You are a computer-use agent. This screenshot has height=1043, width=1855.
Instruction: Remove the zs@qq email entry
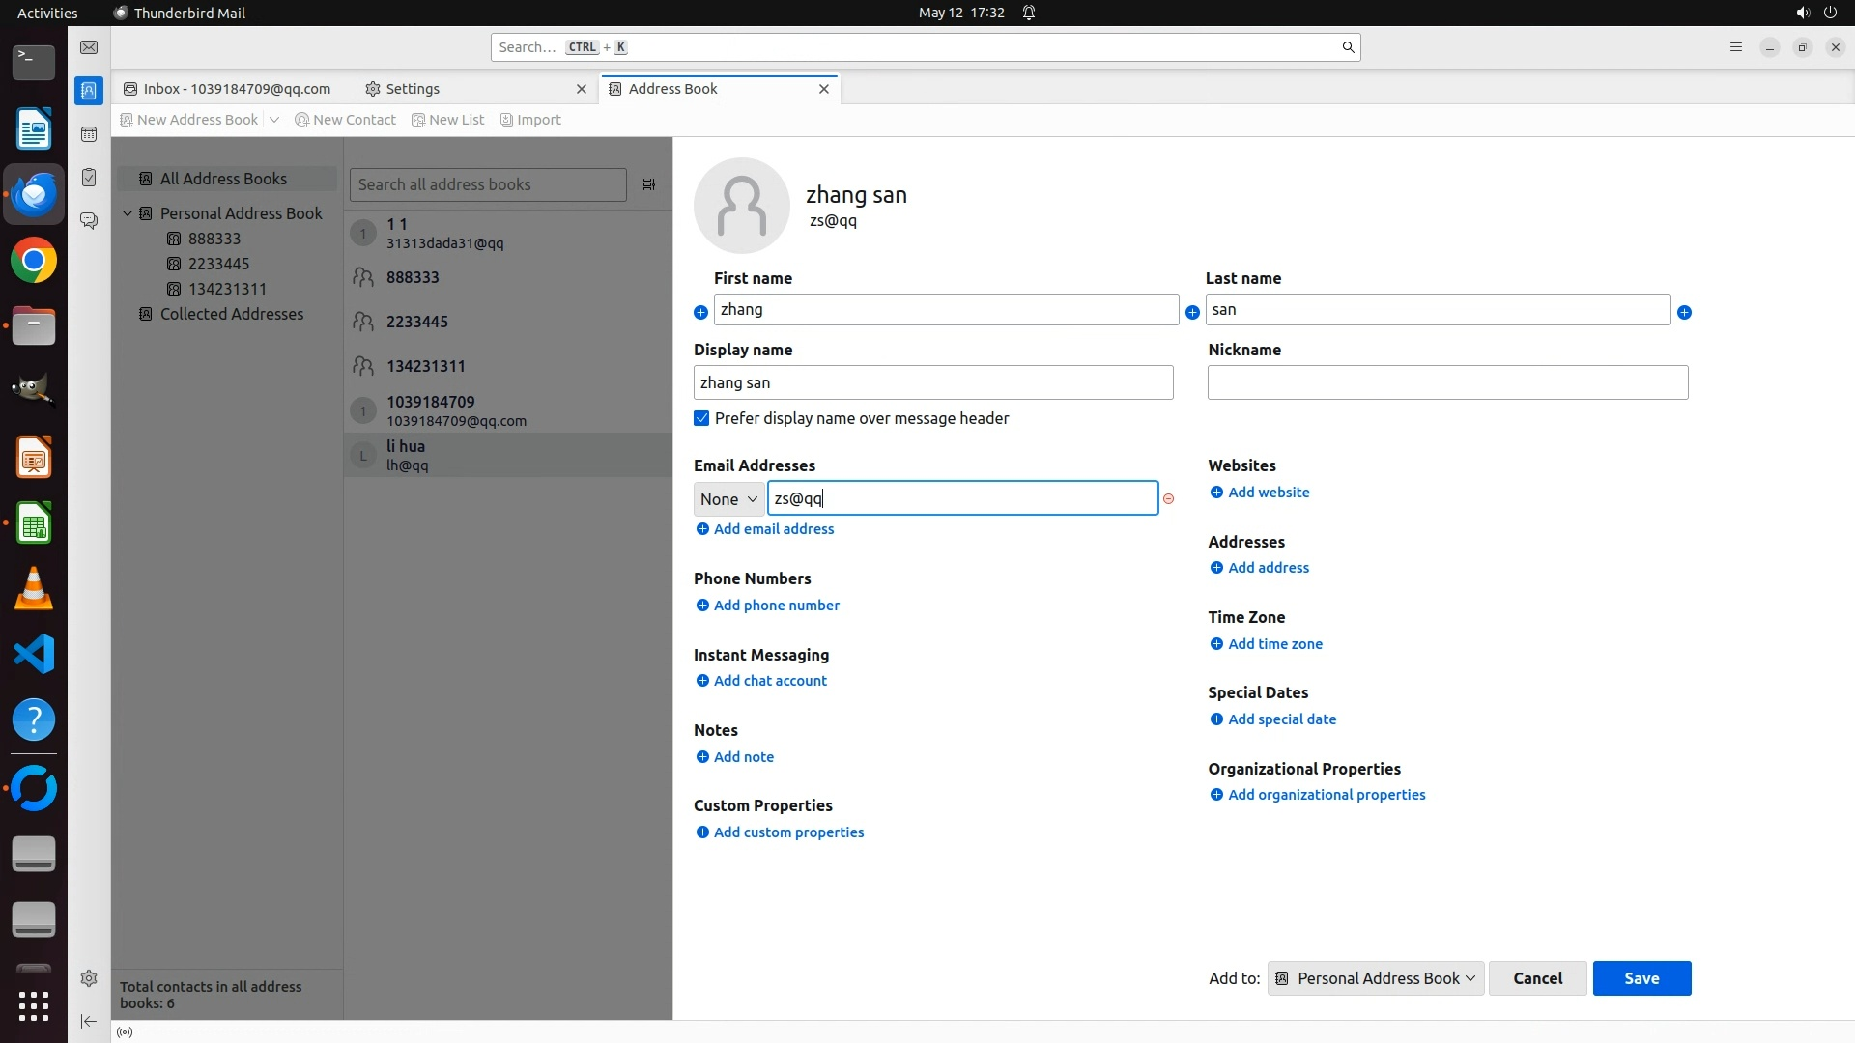coord(1168,499)
